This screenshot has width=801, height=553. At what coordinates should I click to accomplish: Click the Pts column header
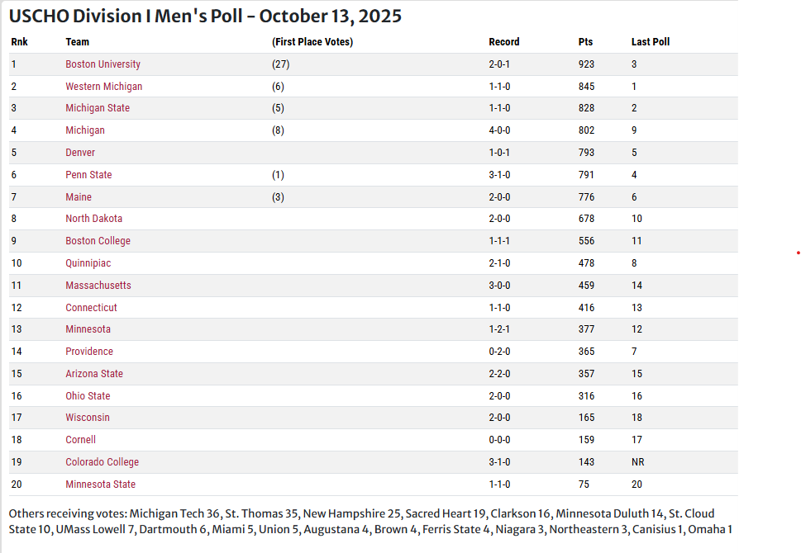(x=585, y=42)
